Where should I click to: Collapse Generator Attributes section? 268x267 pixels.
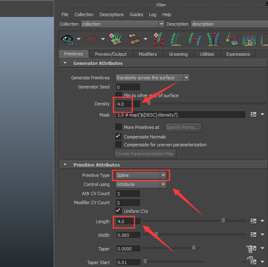click(x=65, y=63)
